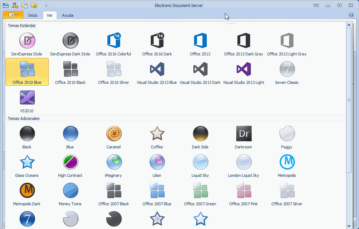Switch to the Inicio tab
Image resolution: width=359 pixels, height=229 pixels.
coord(33,15)
